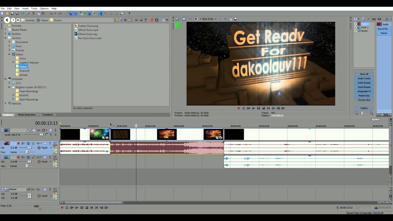The height and width of the screenshot is (221, 393).
Task: Click the Cut scissors icon
Action: click(33, 14)
